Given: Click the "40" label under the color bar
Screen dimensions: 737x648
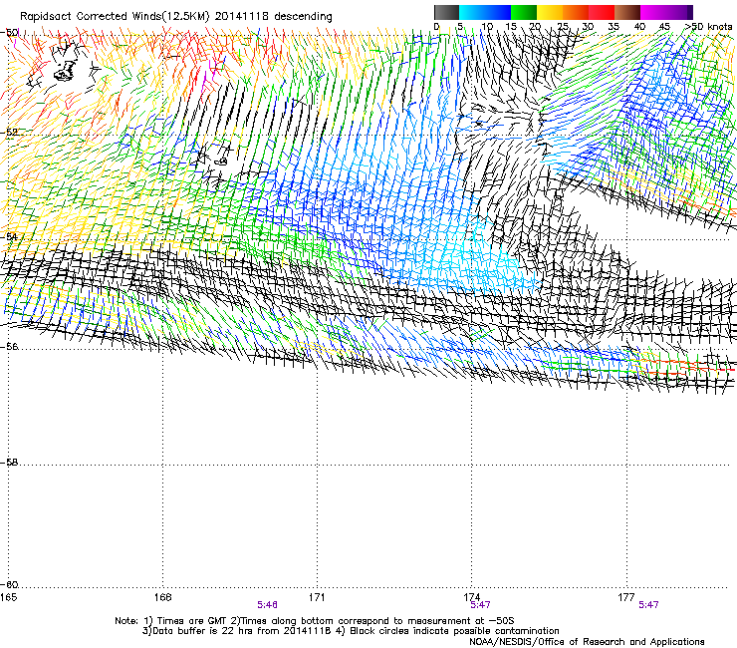Looking at the screenshot, I should click(639, 26).
